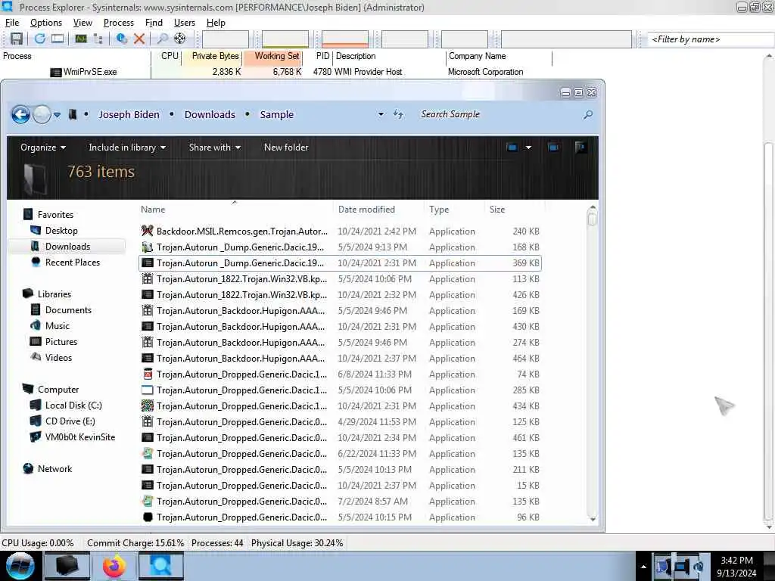Viewport: 775px width, 581px height.
Task: Select the 15 KB Trojan.Autorun_Dropped file row
Action: pyautogui.click(x=340, y=485)
